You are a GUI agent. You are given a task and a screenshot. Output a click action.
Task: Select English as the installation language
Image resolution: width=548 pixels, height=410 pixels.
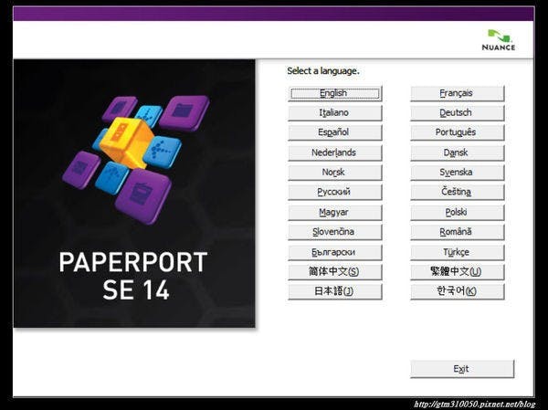point(335,93)
